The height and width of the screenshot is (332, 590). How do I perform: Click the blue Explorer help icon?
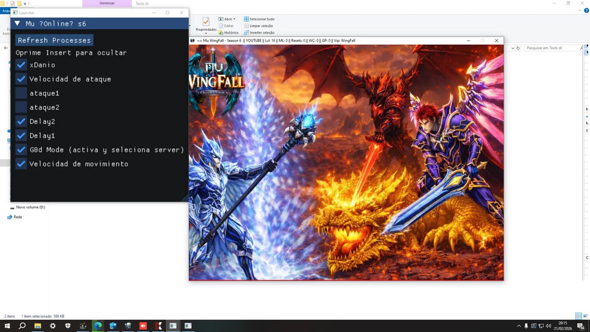[x=586, y=11]
